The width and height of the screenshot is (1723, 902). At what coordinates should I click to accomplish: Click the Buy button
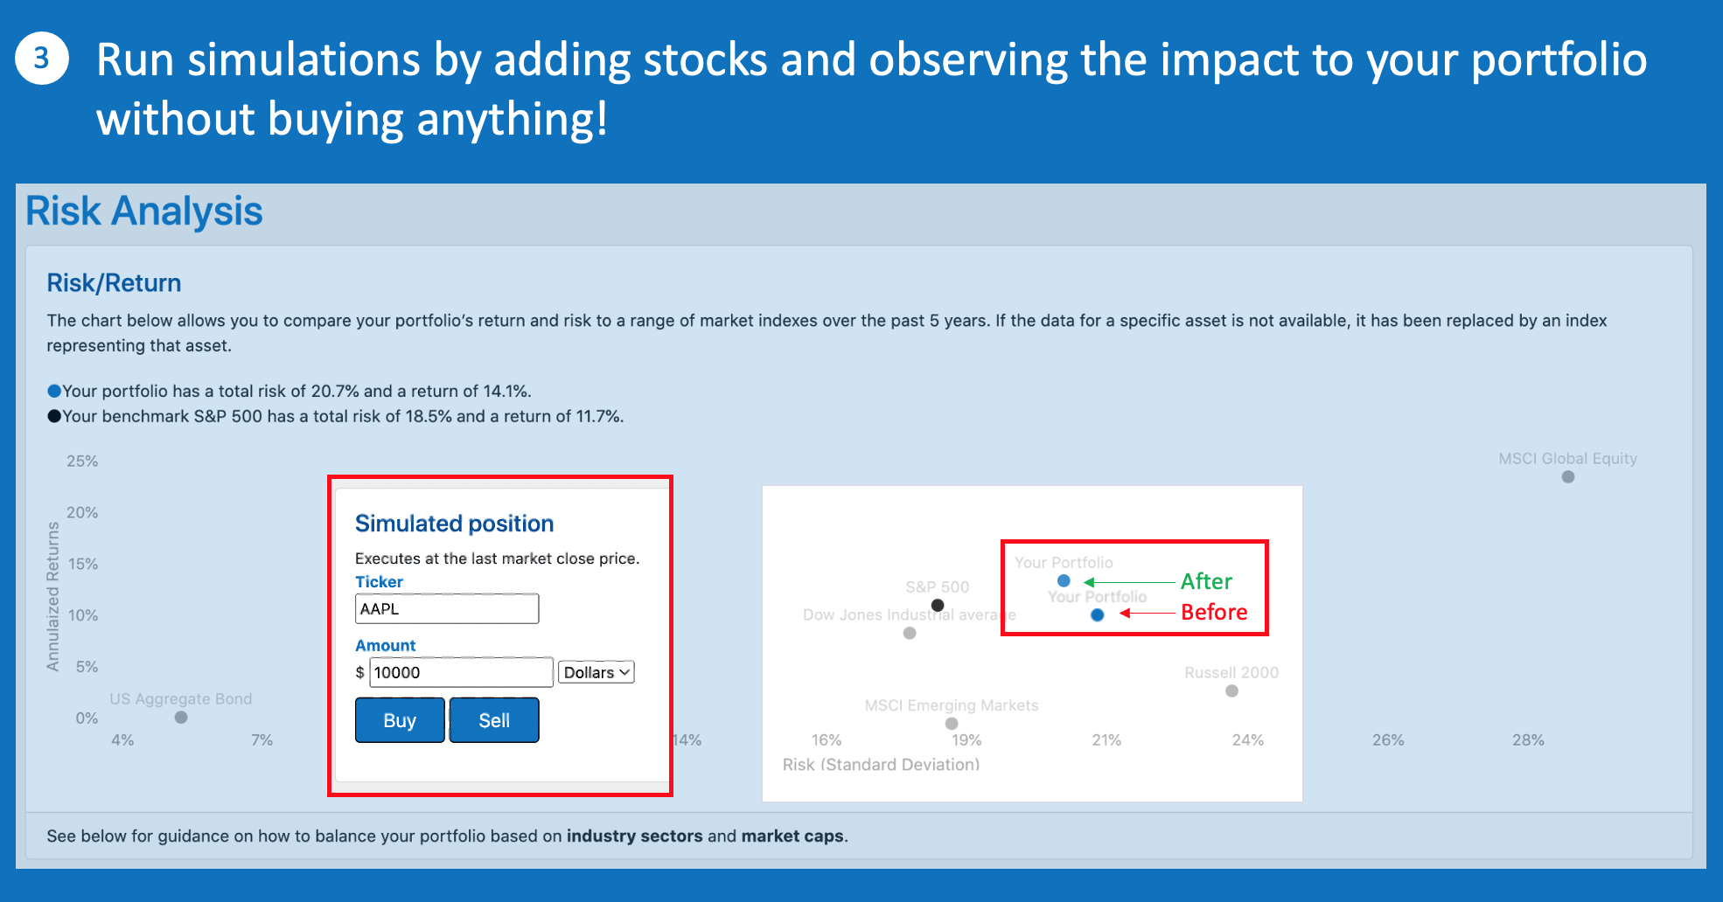[400, 720]
